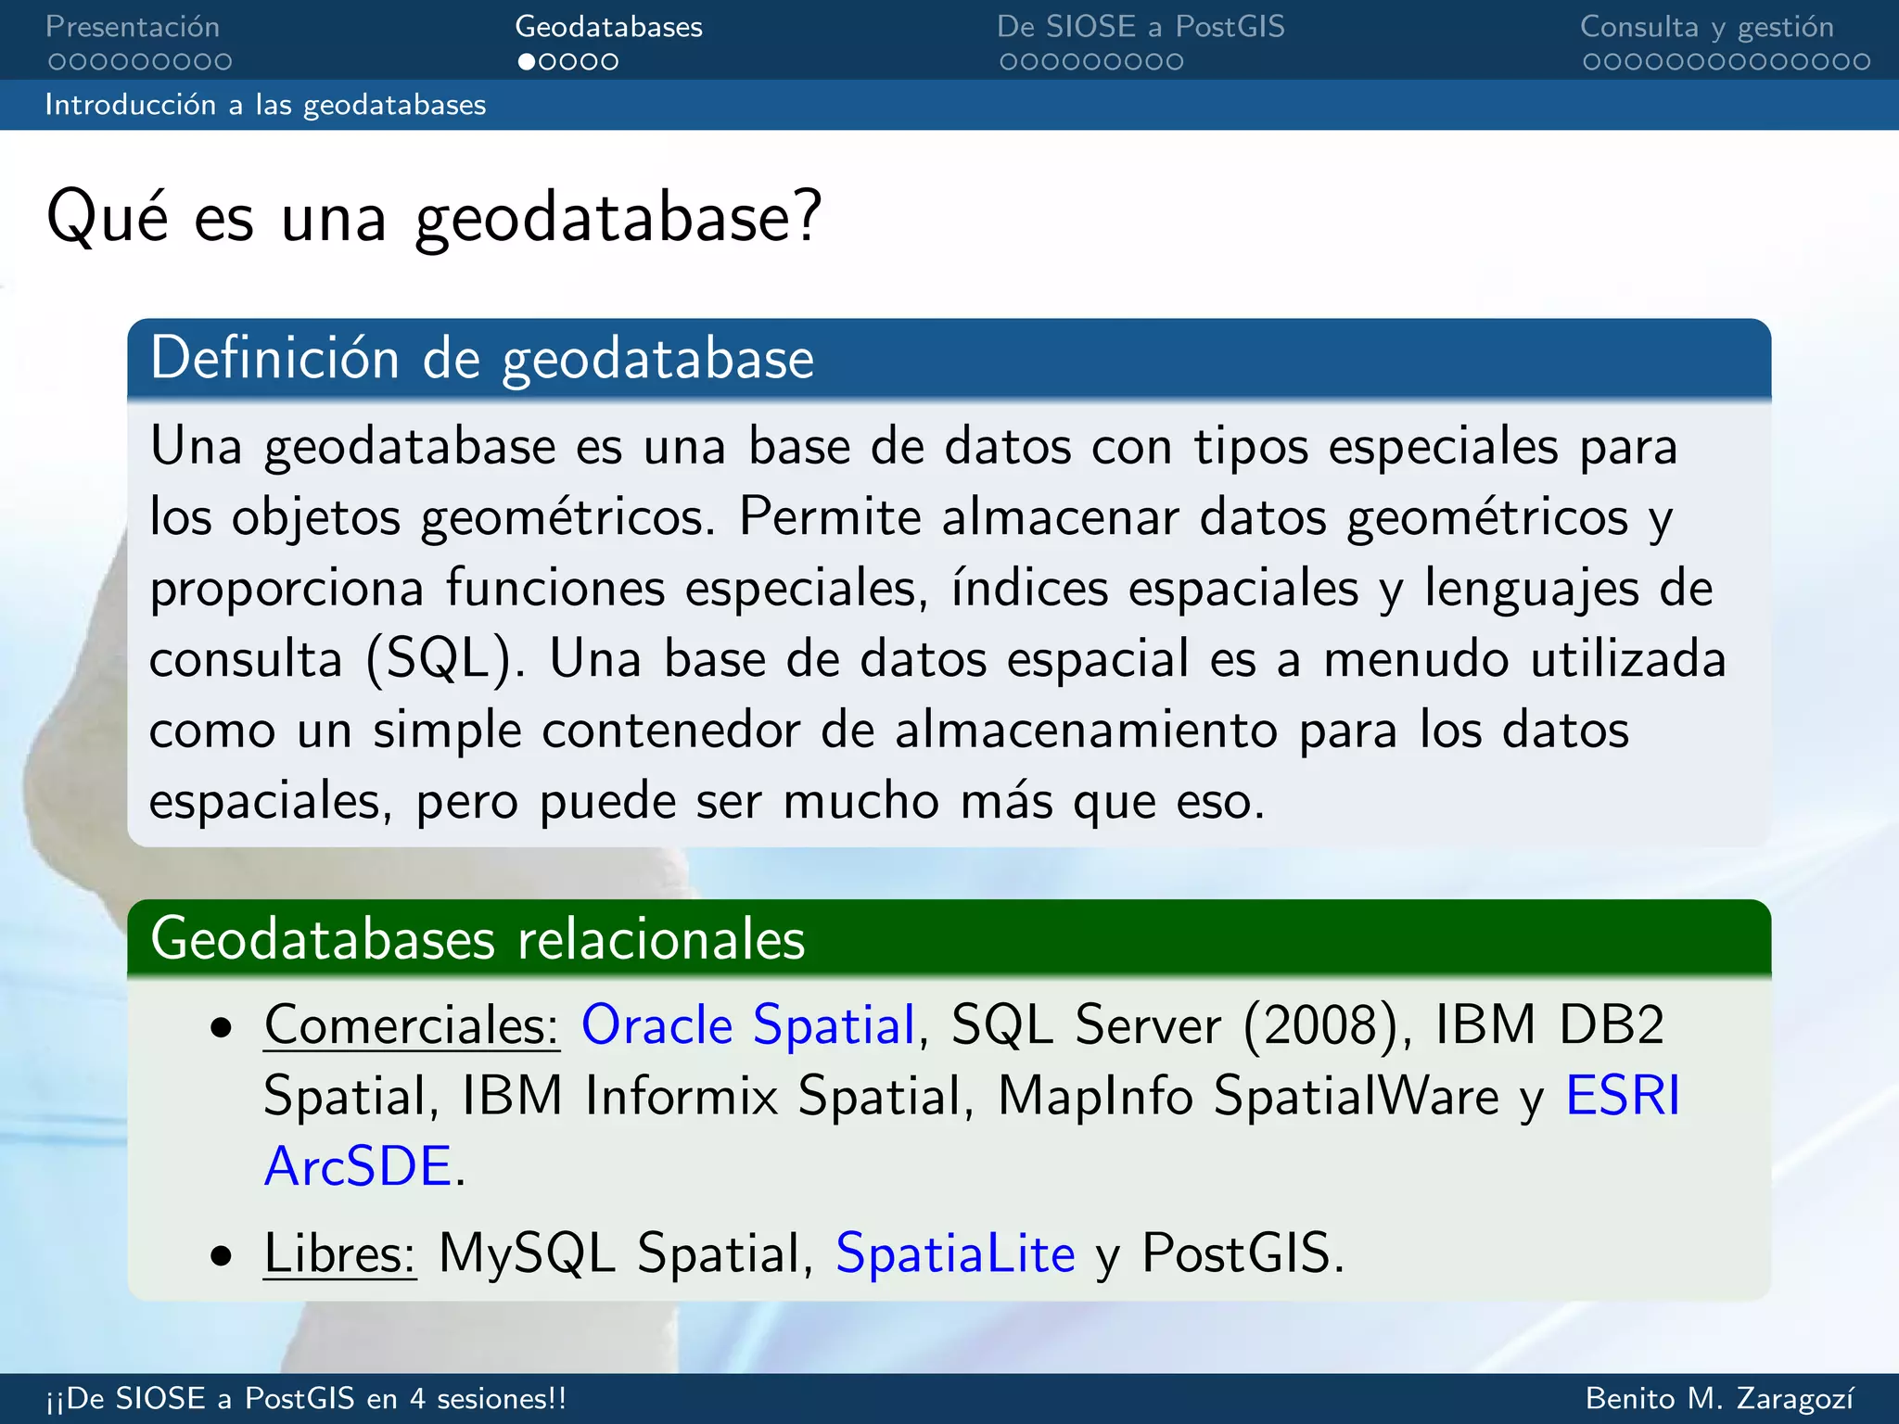This screenshot has width=1899, height=1424.
Task: Click first slide dot under Consulta y gestión
Action: point(1591,62)
